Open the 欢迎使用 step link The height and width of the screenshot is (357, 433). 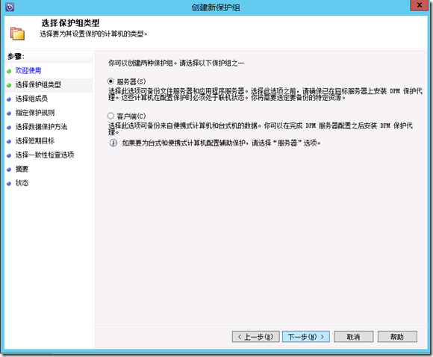point(28,71)
